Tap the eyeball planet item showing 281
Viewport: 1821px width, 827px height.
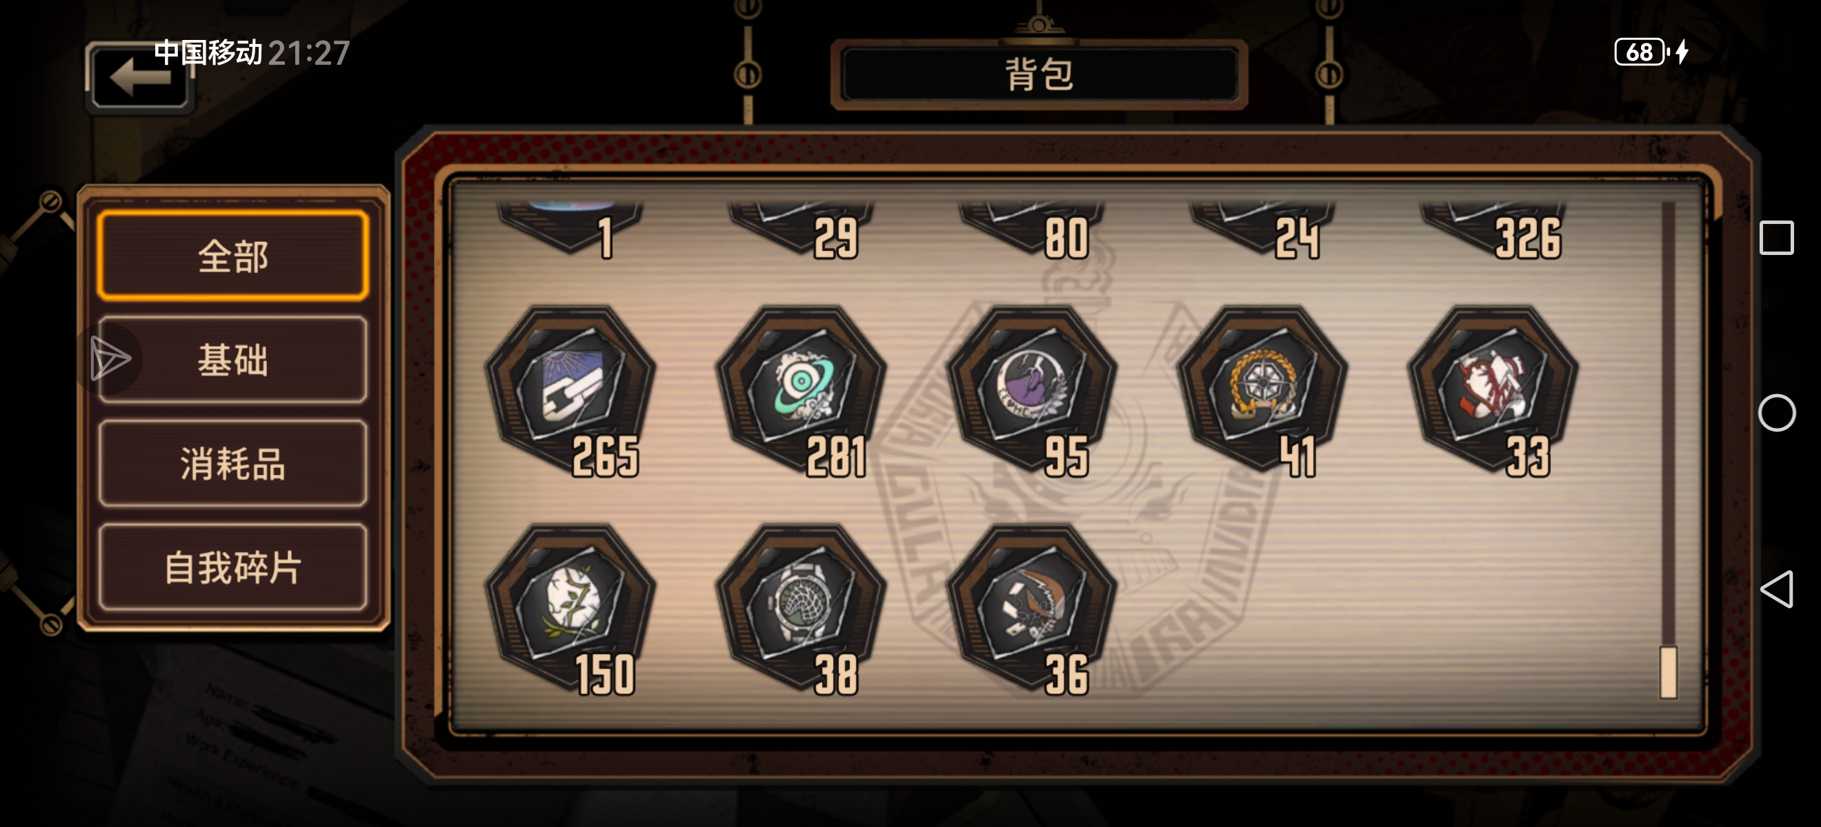[801, 389]
